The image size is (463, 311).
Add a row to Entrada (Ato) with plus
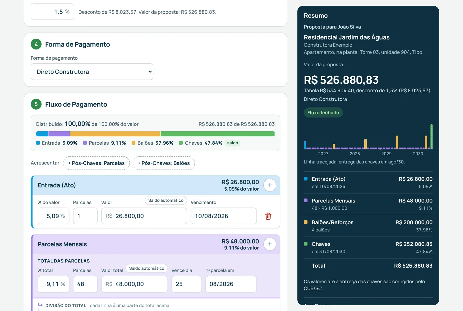(x=270, y=185)
